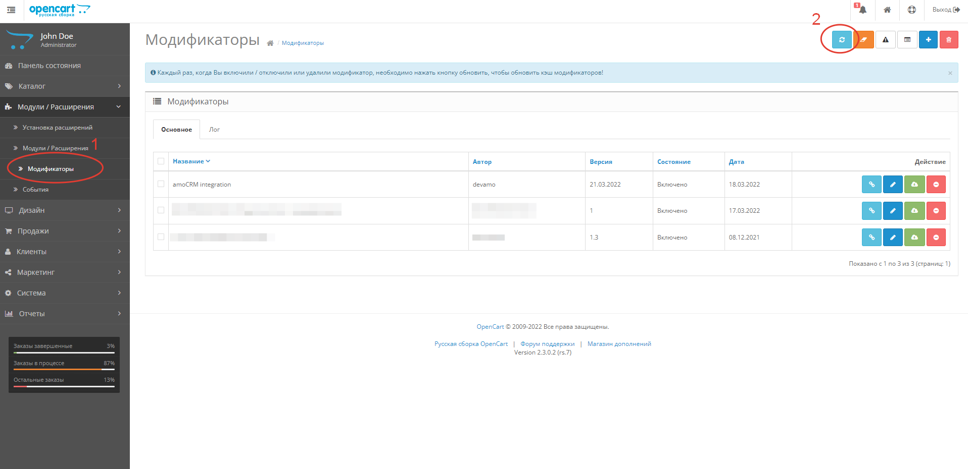Delete selected modifications via trash icon
This screenshot has height=469, width=968.
click(x=949, y=39)
